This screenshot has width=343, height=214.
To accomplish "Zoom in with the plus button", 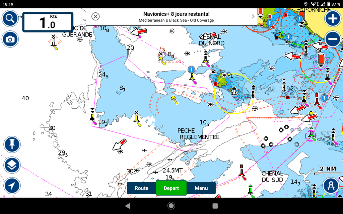I will click(333, 18).
